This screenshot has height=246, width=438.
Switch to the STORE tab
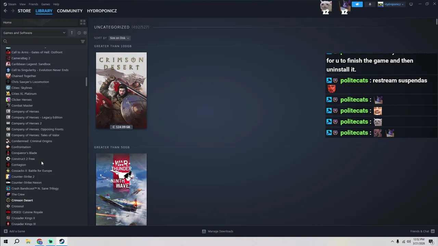click(24, 11)
